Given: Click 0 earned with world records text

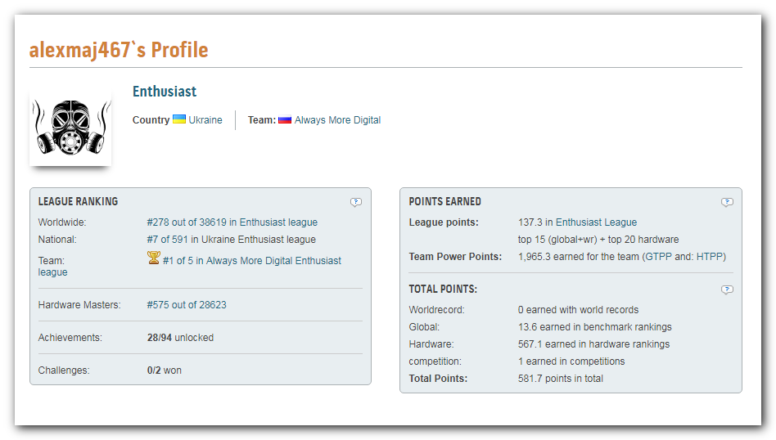Looking at the screenshot, I should click(579, 310).
